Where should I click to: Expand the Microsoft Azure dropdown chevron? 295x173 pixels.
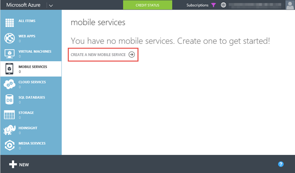51,5
